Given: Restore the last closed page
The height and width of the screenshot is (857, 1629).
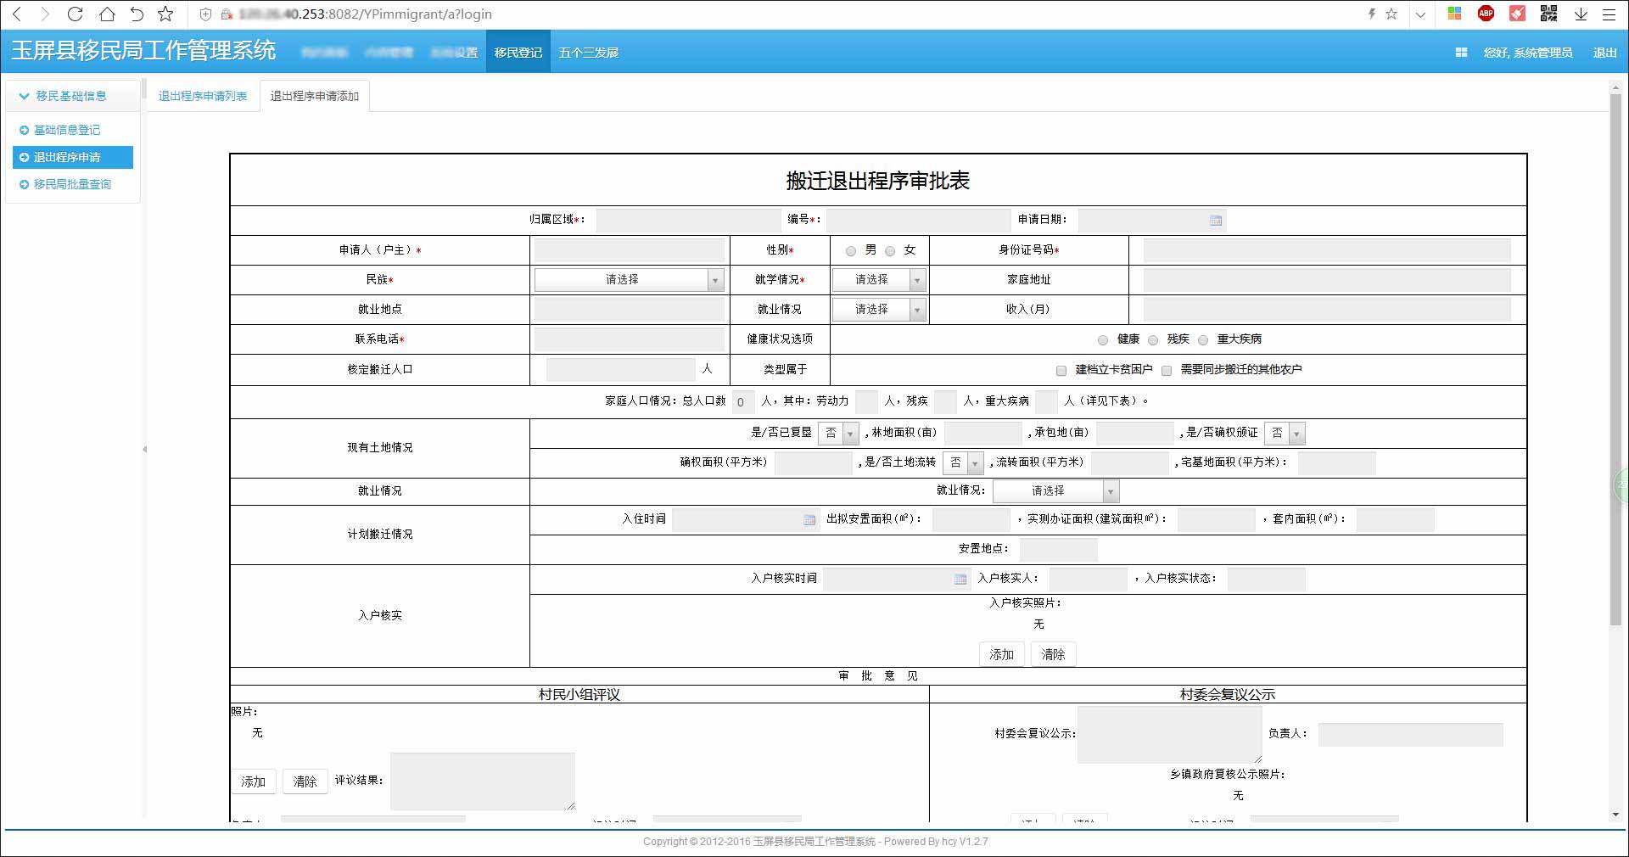Looking at the screenshot, I should pyautogui.click(x=137, y=14).
